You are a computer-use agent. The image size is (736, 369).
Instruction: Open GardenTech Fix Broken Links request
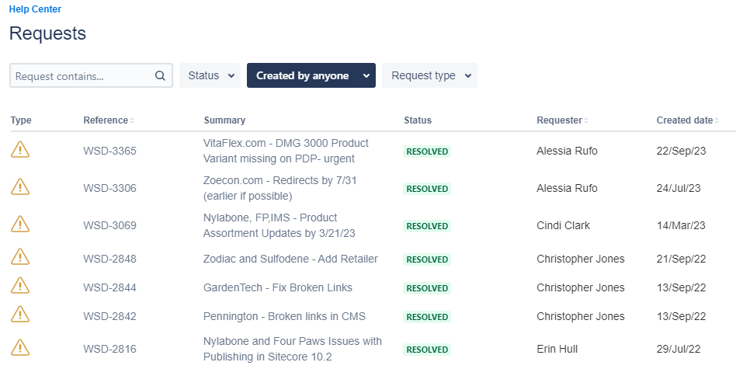[278, 287]
